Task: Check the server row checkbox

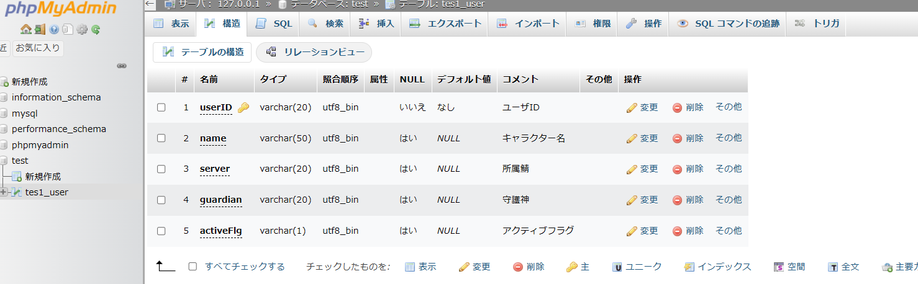Action: [161, 169]
